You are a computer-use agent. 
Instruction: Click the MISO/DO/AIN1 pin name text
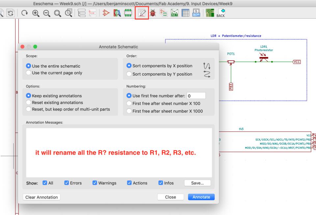286,144
